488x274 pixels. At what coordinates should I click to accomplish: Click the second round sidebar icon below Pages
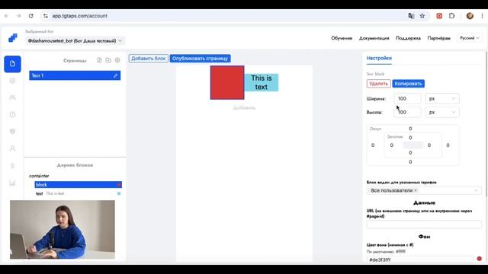[12, 81]
